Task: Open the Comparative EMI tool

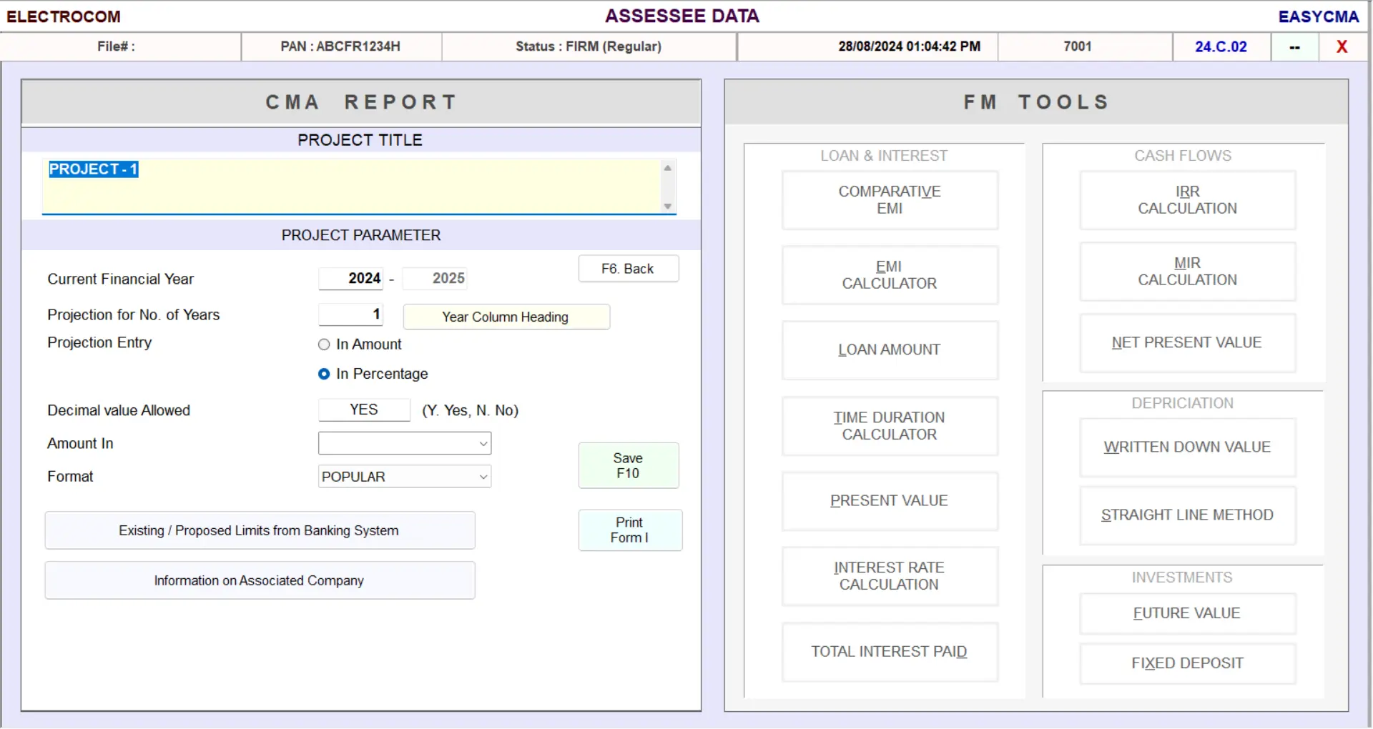Action: [889, 200]
